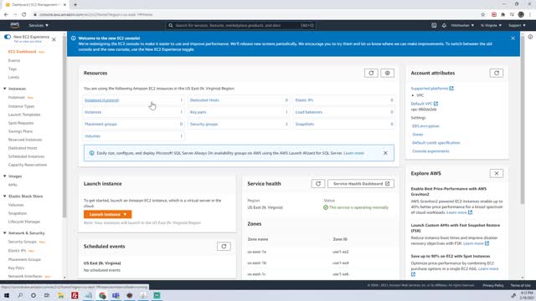Screen dimensions: 536x301
Task: Click the AWS logo home icon
Action: [x=15, y=25]
